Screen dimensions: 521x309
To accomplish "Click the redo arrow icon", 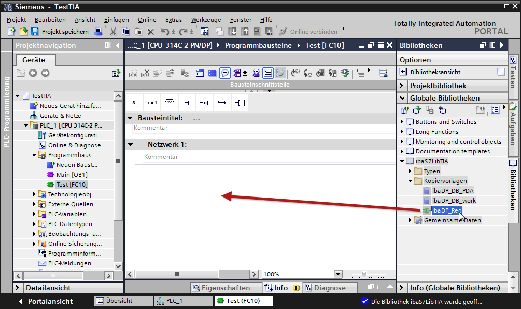I will click(183, 32).
